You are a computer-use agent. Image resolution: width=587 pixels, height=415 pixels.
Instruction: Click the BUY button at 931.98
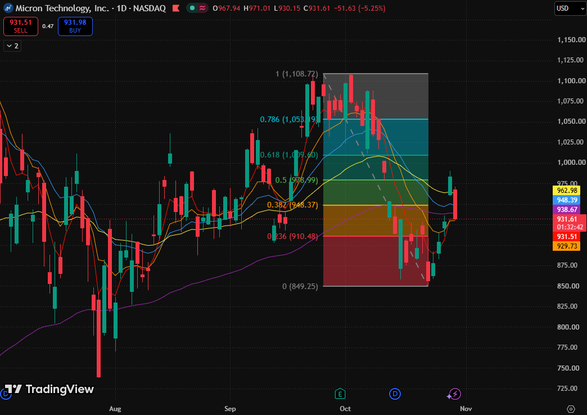[75, 26]
